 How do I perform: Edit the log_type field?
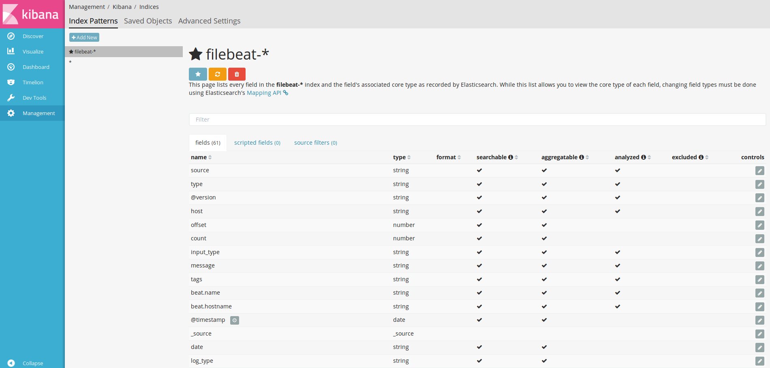pyautogui.click(x=760, y=361)
